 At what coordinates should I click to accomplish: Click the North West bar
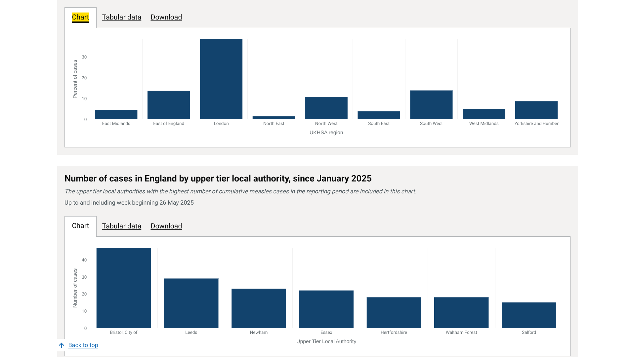[x=326, y=108]
